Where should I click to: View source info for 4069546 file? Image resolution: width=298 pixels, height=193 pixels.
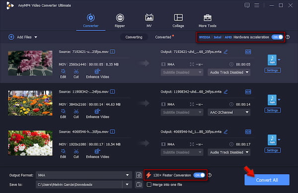tap(113, 132)
